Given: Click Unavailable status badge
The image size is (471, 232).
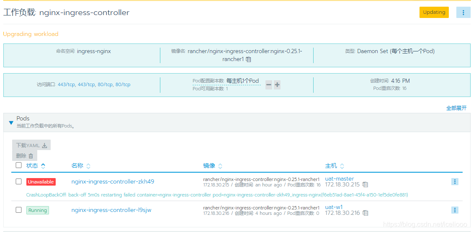Looking at the screenshot, I should [x=41, y=182].
